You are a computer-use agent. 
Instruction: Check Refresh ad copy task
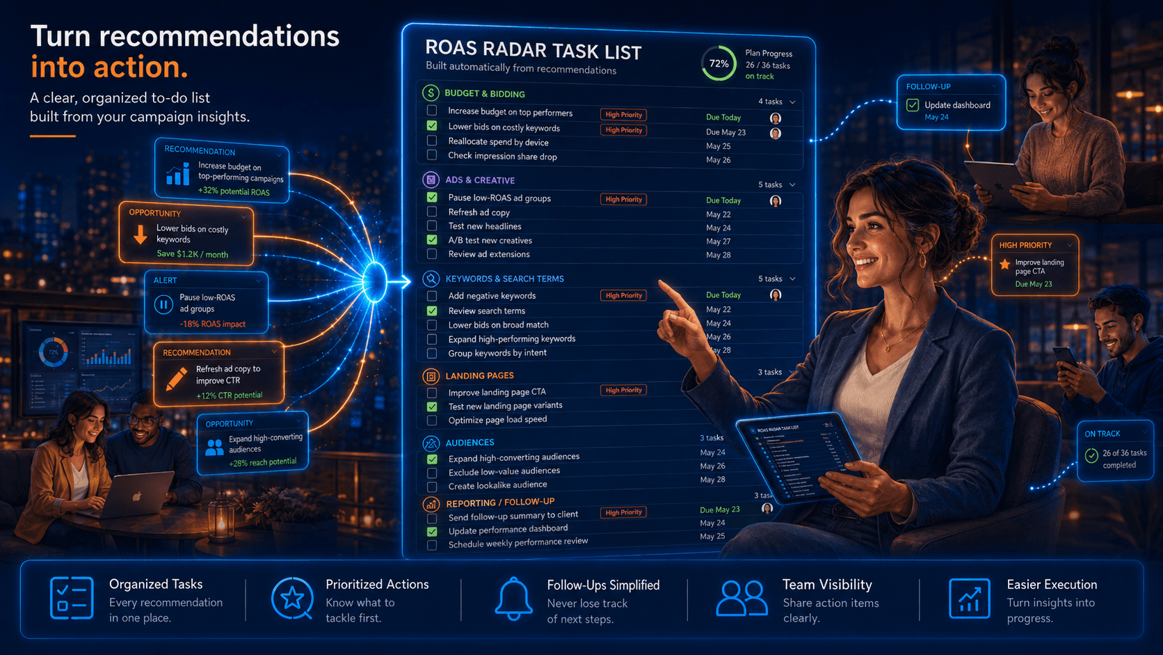pos(432,212)
